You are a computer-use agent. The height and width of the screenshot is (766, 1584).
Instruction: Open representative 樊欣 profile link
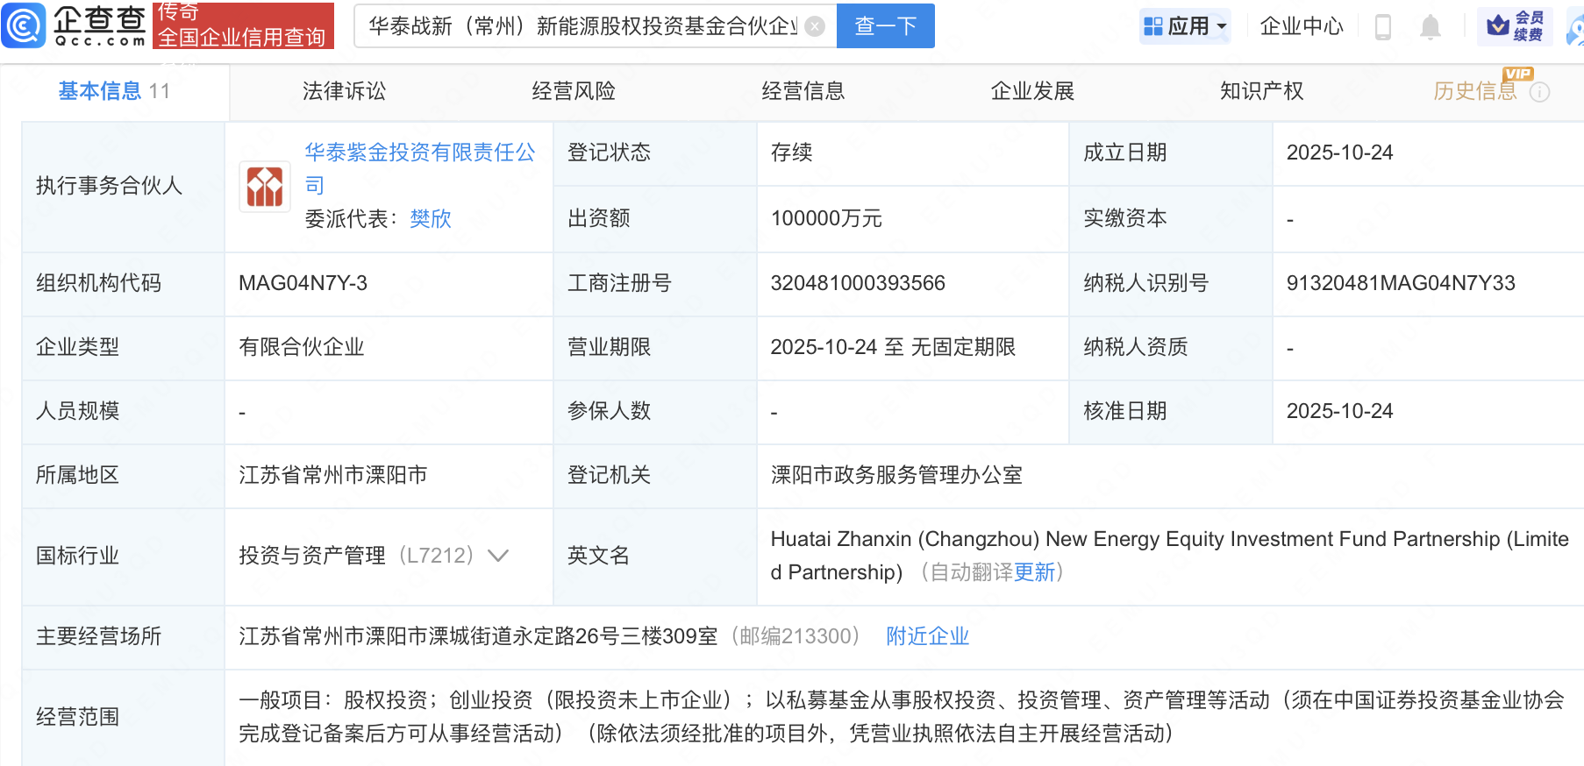coord(431,218)
